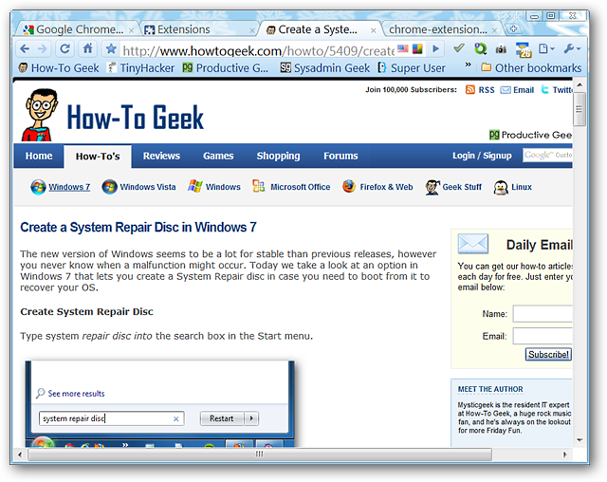Viewport: 607px width, 482px height.
Task: Open the Microsoft Office category icon
Action: 259,186
